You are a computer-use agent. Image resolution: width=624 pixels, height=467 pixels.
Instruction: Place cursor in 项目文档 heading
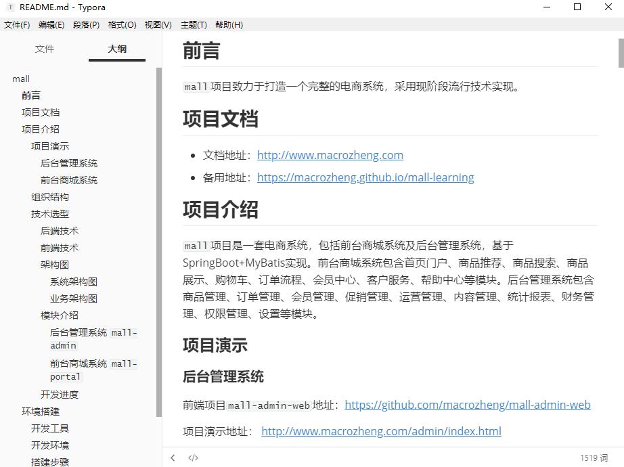point(221,119)
